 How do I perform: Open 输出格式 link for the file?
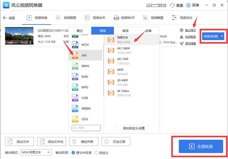pos(190,30)
